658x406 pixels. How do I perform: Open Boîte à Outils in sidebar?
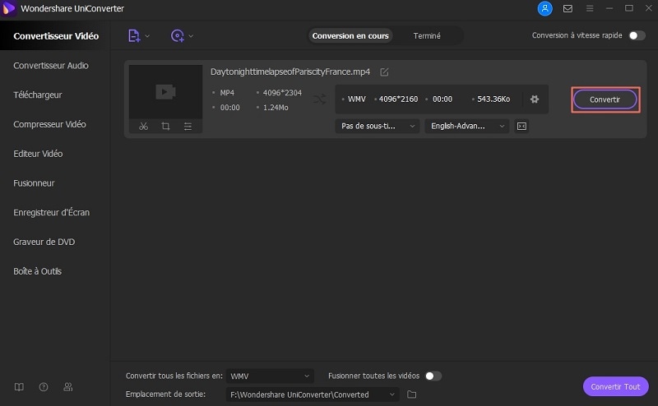(x=37, y=271)
